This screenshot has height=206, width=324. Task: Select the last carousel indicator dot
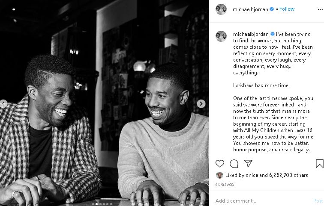click(x=111, y=204)
